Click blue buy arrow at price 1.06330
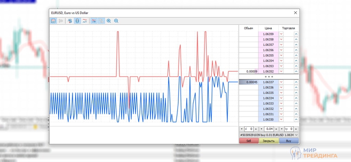 (296, 119)
